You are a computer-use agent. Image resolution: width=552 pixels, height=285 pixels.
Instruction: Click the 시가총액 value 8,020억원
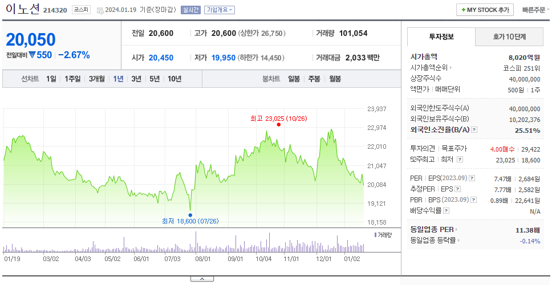(x=523, y=58)
